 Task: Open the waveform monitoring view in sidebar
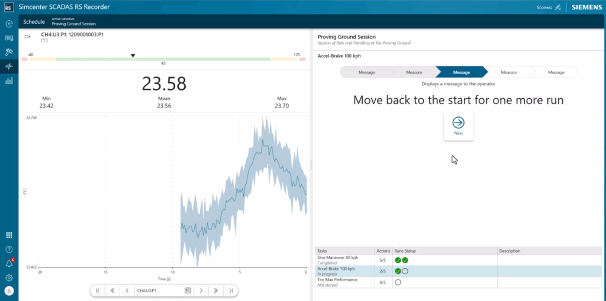pyautogui.click(x=9, y=66)
